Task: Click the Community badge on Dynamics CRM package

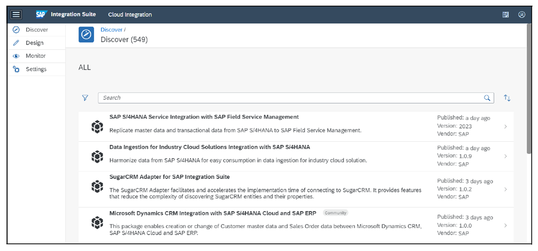Action: 335,213
